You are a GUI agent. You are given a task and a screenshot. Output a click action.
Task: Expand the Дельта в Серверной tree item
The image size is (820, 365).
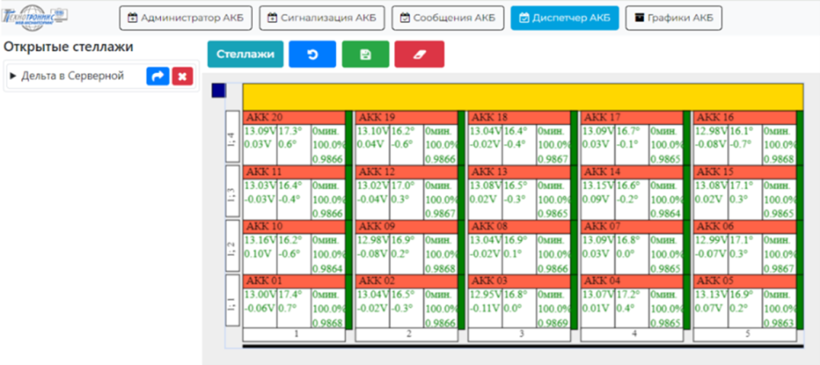(13, 76)
